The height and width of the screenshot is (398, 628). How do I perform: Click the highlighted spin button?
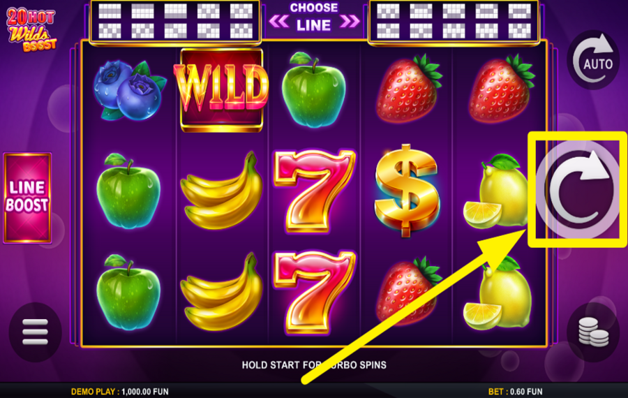click(x=578, y=189)
